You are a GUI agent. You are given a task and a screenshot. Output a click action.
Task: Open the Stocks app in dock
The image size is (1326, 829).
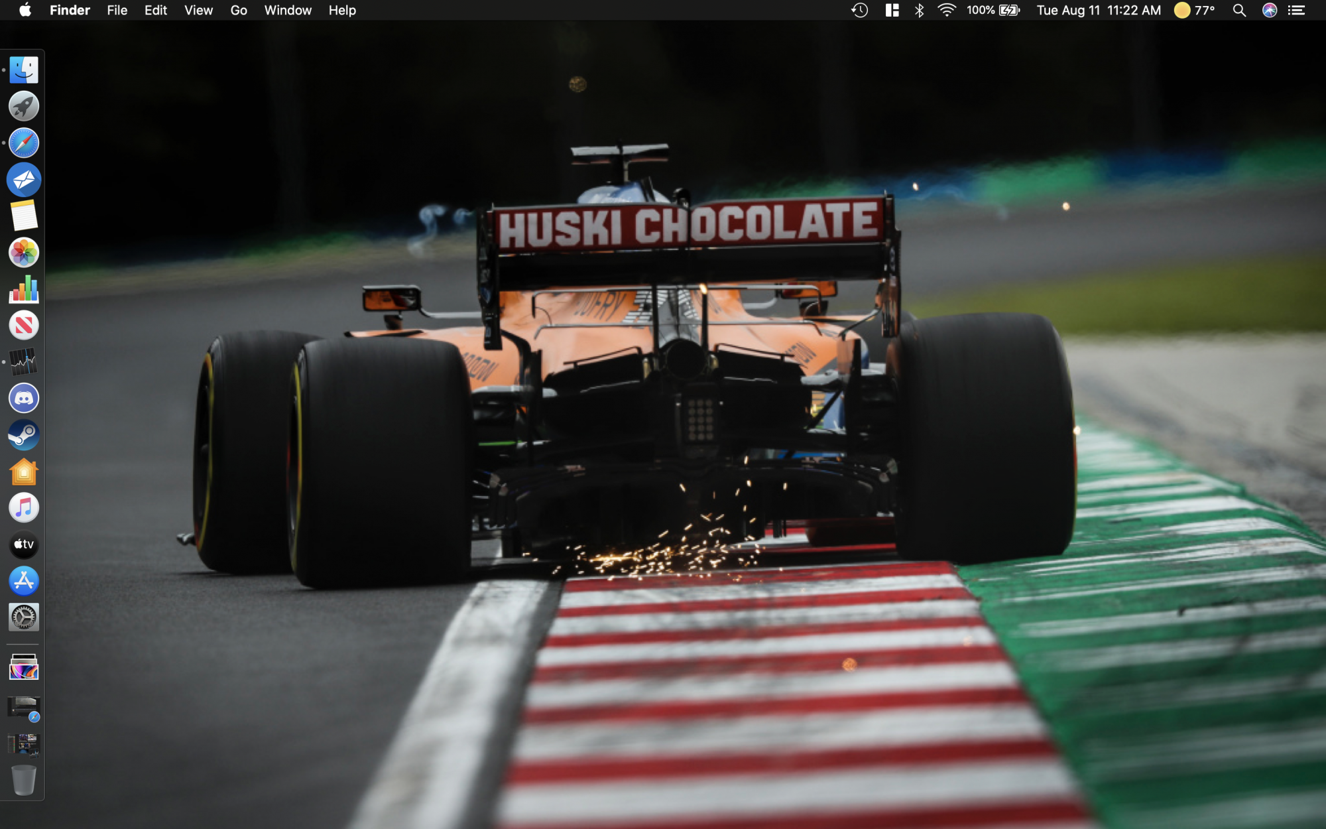[24, 362]
